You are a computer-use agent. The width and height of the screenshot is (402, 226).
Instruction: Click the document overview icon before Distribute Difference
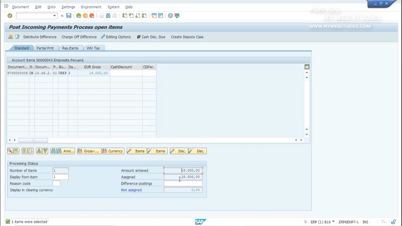coord(11,37)
